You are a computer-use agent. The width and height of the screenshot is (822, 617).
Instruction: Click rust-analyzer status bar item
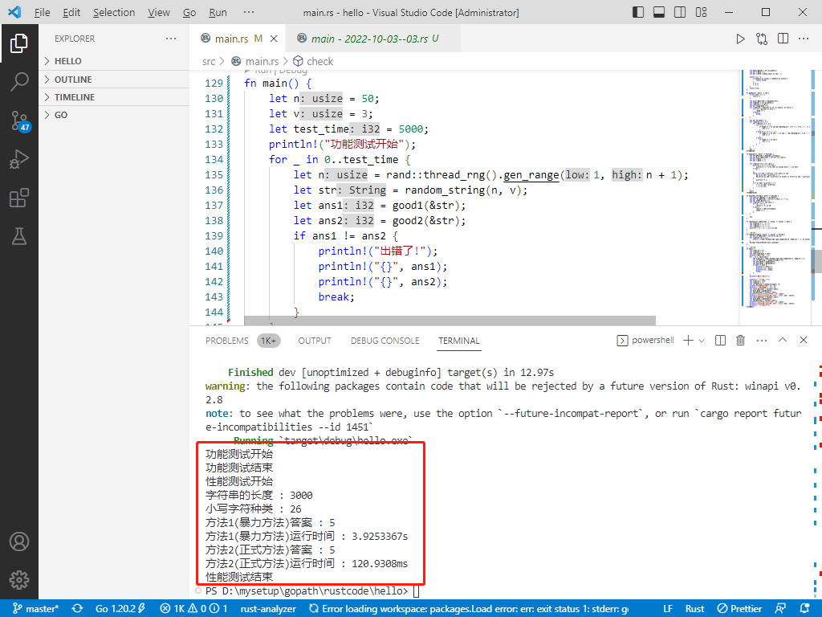(268, 609)
